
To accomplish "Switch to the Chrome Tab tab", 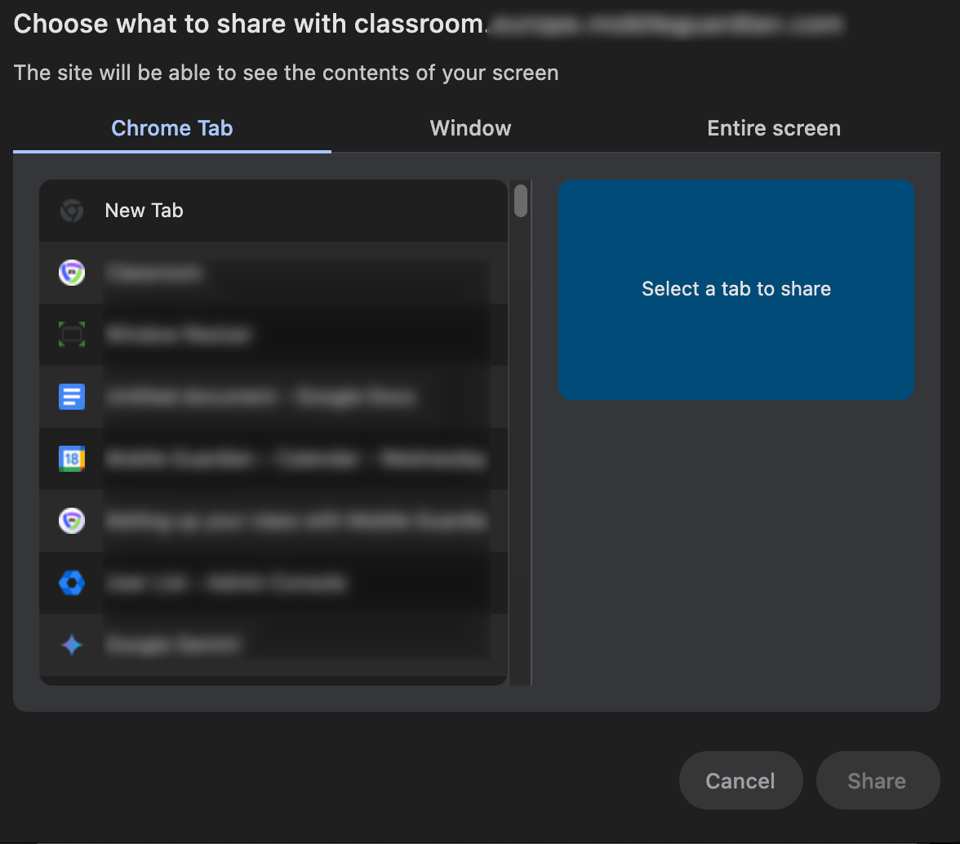I will click(x=172, y=128).
